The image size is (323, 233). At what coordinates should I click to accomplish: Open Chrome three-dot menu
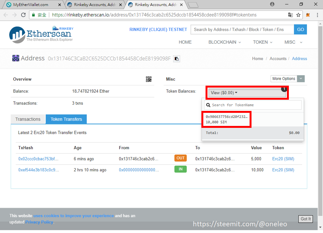[317, 15]
